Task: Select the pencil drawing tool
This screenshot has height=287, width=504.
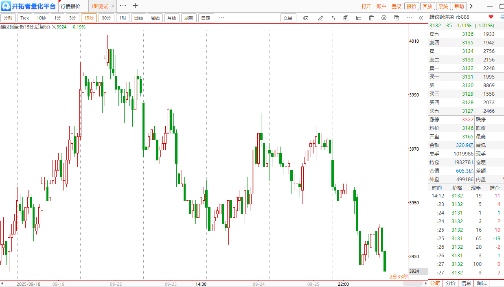Action: click(x=320, y=18)
